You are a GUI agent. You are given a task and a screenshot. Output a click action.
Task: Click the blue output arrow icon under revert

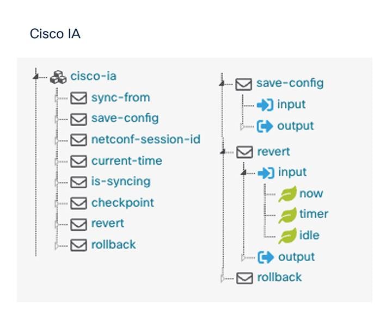(x=266, y=257)
